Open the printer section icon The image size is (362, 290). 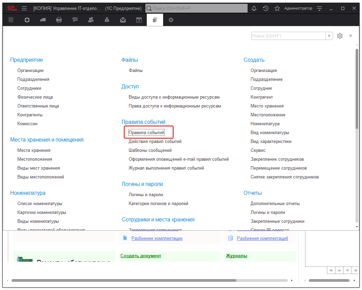click(59, 20)
